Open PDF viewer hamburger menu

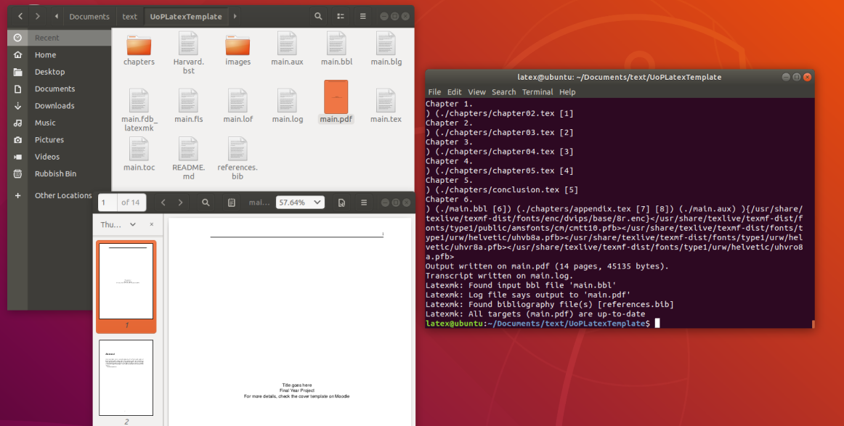point(364,202)
